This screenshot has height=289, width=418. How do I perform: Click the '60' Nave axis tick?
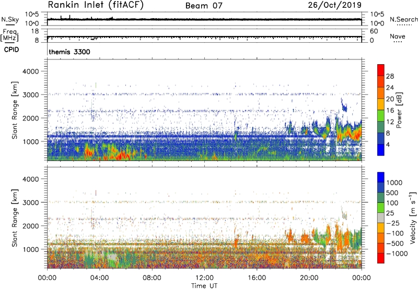374,31
